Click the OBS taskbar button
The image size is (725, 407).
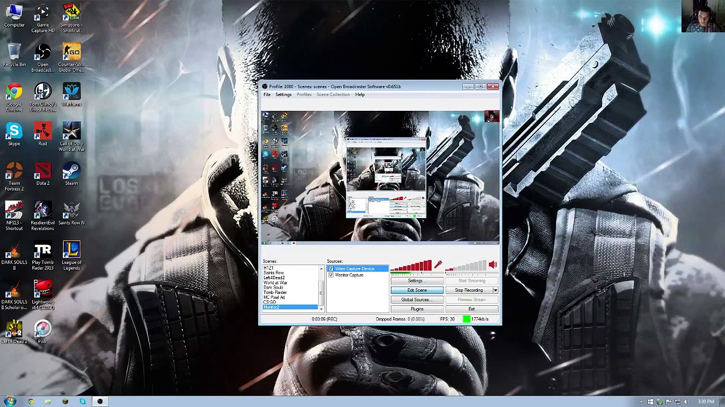point(100,401)
